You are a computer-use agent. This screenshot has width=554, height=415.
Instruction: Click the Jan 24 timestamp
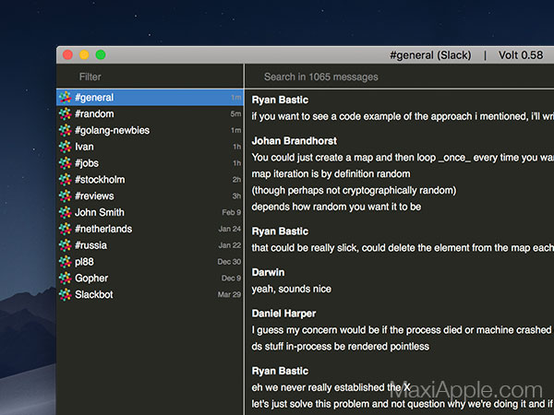pos(230,229)
